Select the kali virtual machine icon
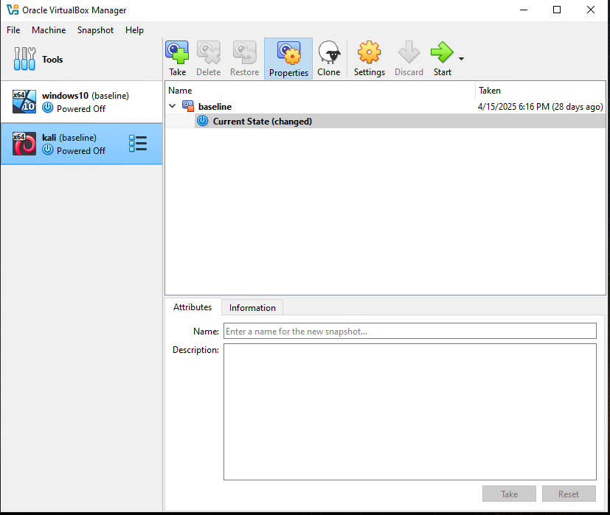 [x=24, y=144]
